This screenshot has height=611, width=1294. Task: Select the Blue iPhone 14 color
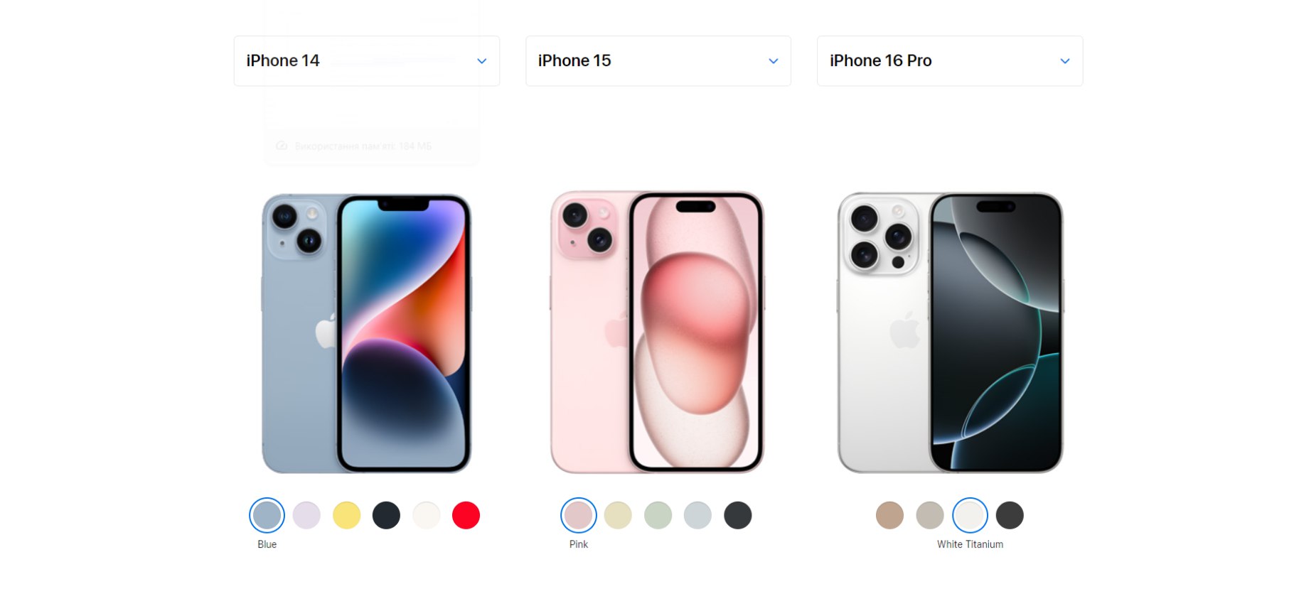[267, 515]
